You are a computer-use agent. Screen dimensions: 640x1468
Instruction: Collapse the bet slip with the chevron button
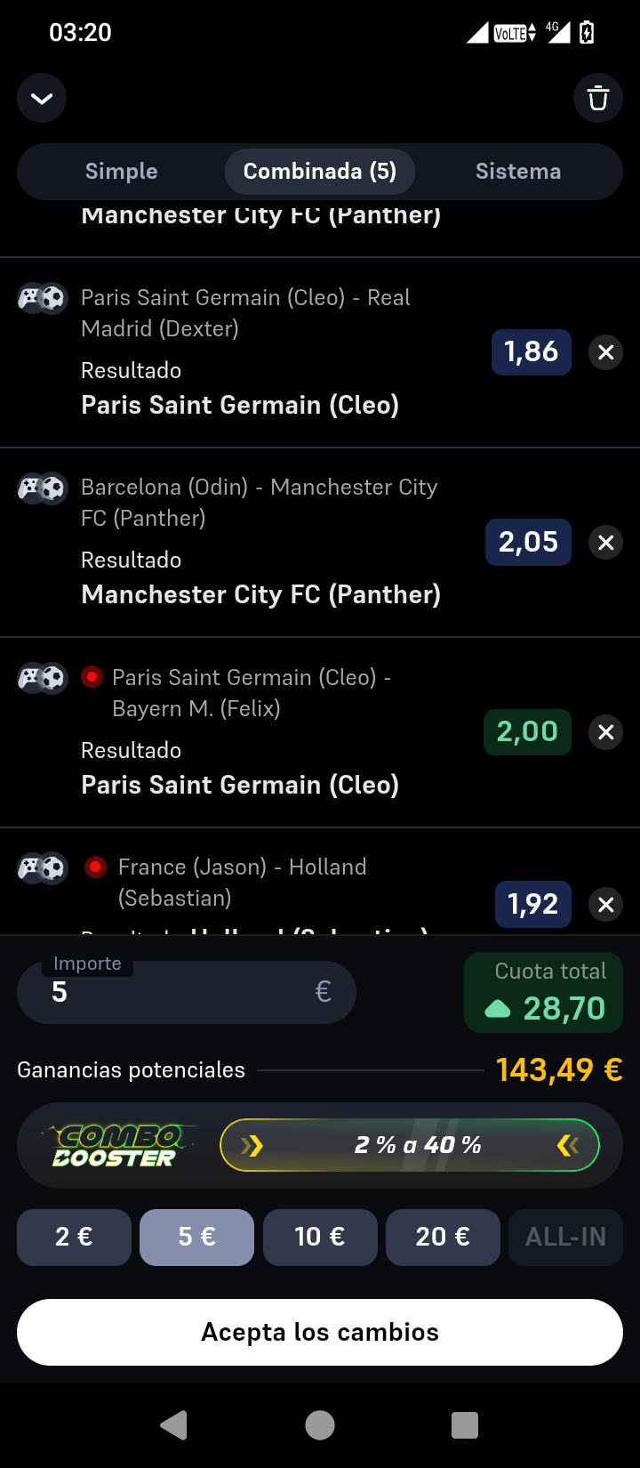pyautogui.click(x=42, y=98)
